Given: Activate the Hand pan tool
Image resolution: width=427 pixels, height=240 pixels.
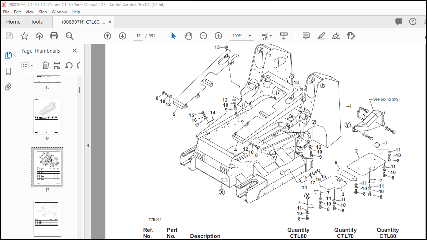Looking at the screenshot, I should point(188,36).
